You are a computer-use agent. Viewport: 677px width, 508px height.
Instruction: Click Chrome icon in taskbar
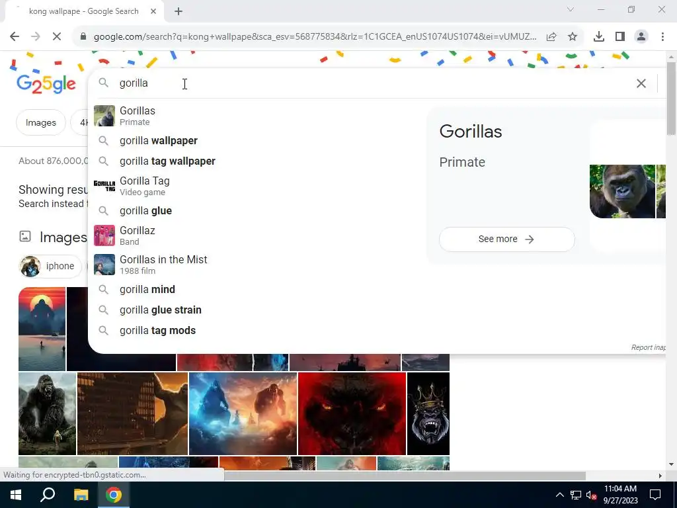tap(114, 495)
